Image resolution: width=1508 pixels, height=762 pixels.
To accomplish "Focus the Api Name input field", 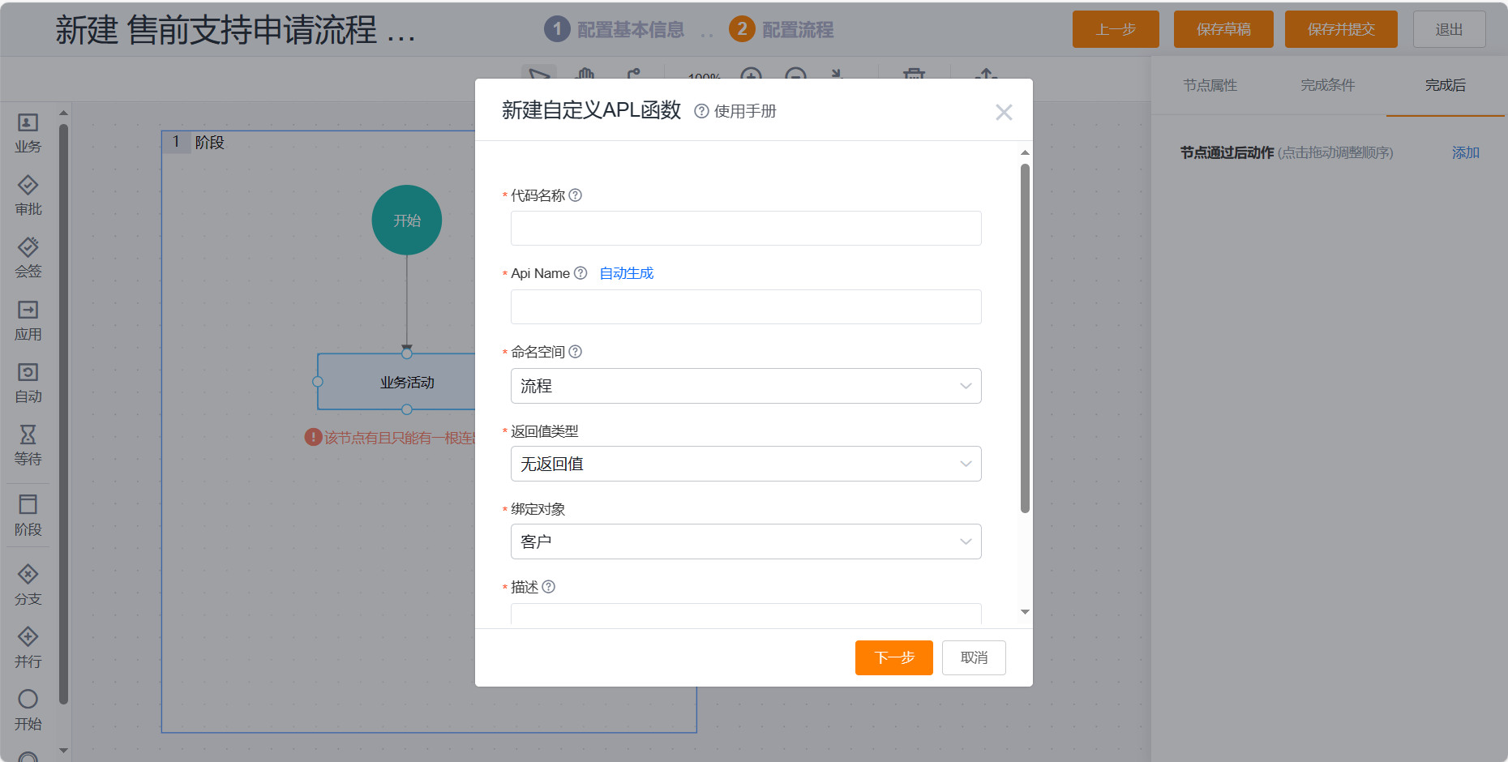I will tap(746, 306).
